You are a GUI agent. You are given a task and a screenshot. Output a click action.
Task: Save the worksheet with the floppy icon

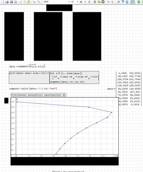tap(11, 2)
